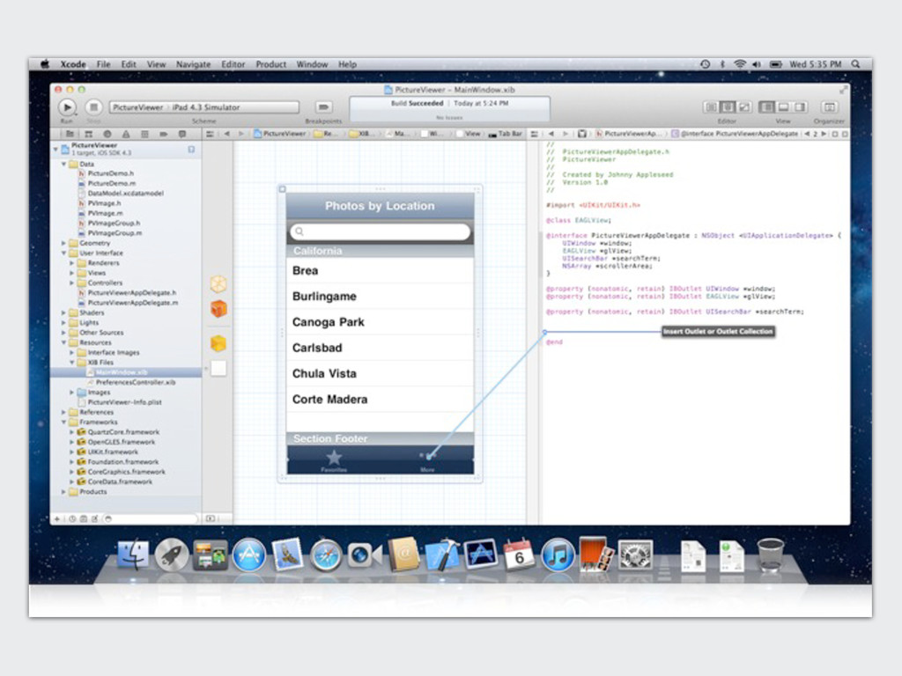Show recent files filter in navigator

(72, 518)
